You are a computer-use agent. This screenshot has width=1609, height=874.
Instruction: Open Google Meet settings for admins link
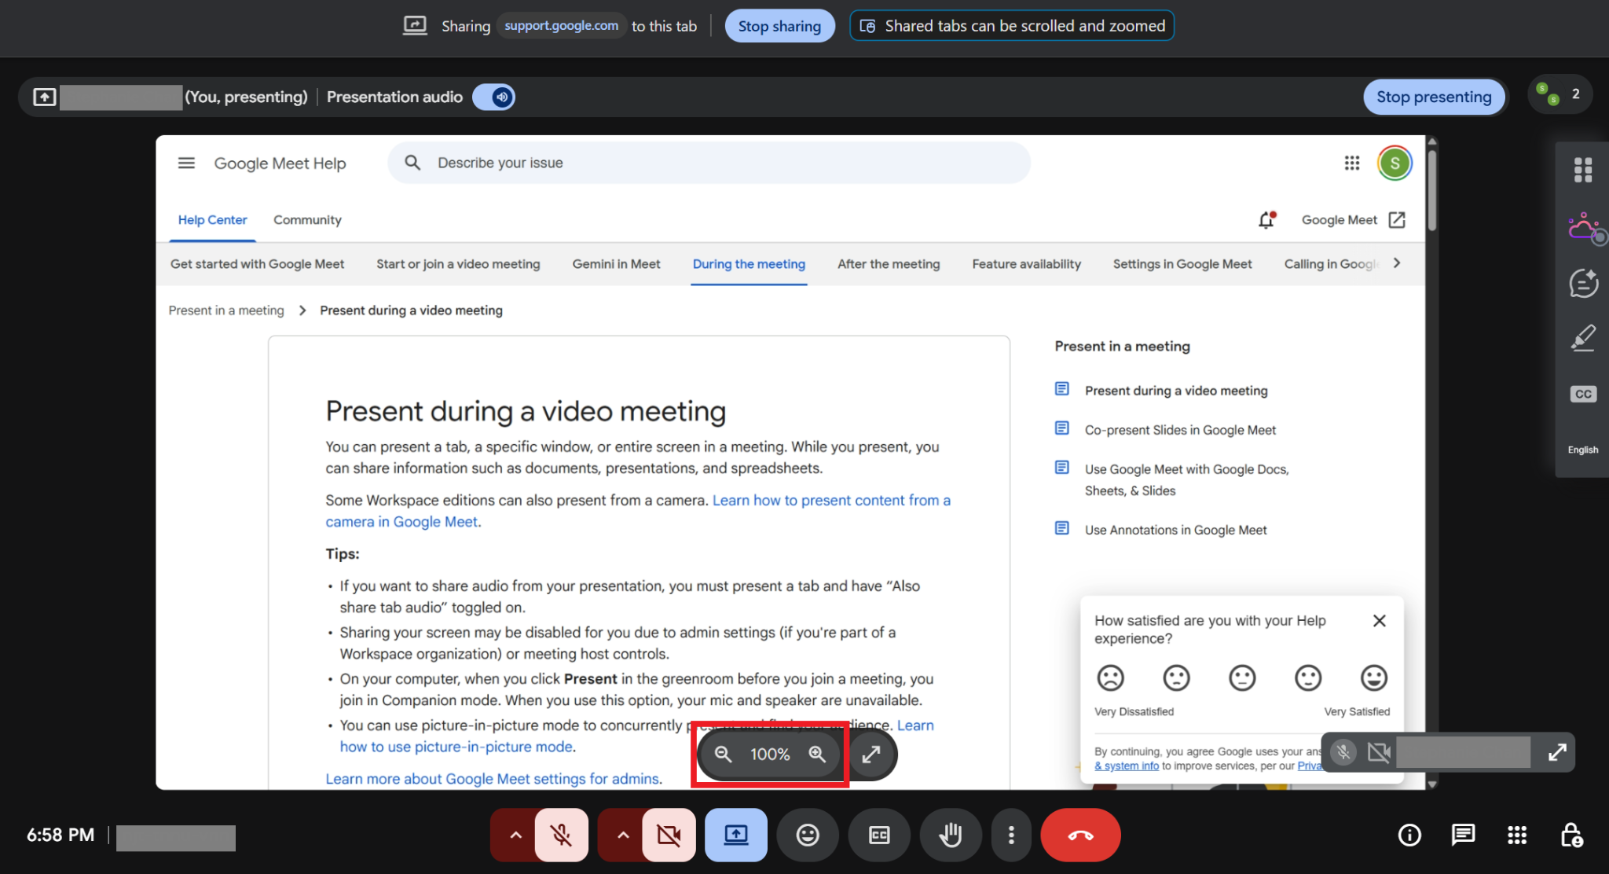click(493, 779)
